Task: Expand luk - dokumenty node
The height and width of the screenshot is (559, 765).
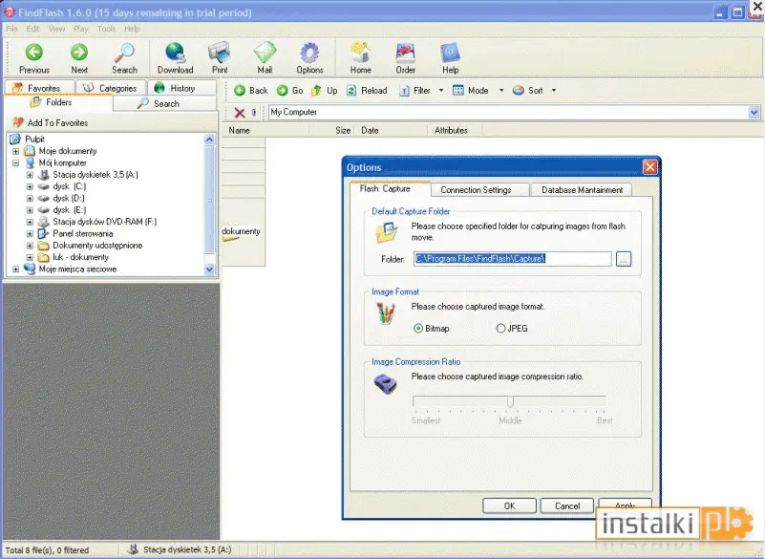Action: [x=30, y=257]
